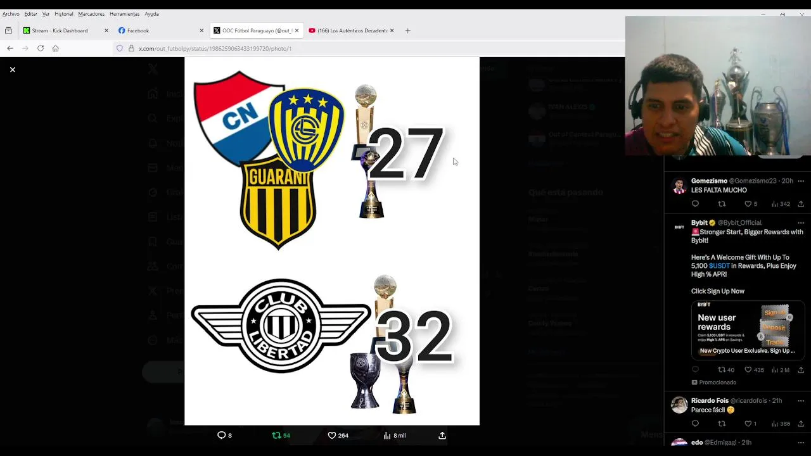Viewport: 811px width, 456px height.
Task: Go back with the browser back arrow
Action: point(10,48)
